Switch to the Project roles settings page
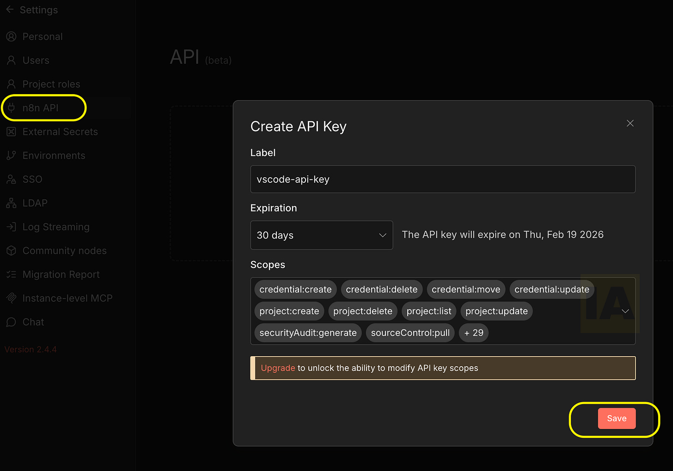673x471 pixels. click(x=51, y=84)
